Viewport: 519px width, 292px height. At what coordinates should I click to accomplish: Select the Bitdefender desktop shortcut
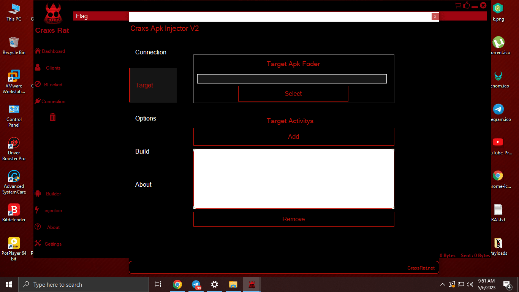click(x=14, y=213)
